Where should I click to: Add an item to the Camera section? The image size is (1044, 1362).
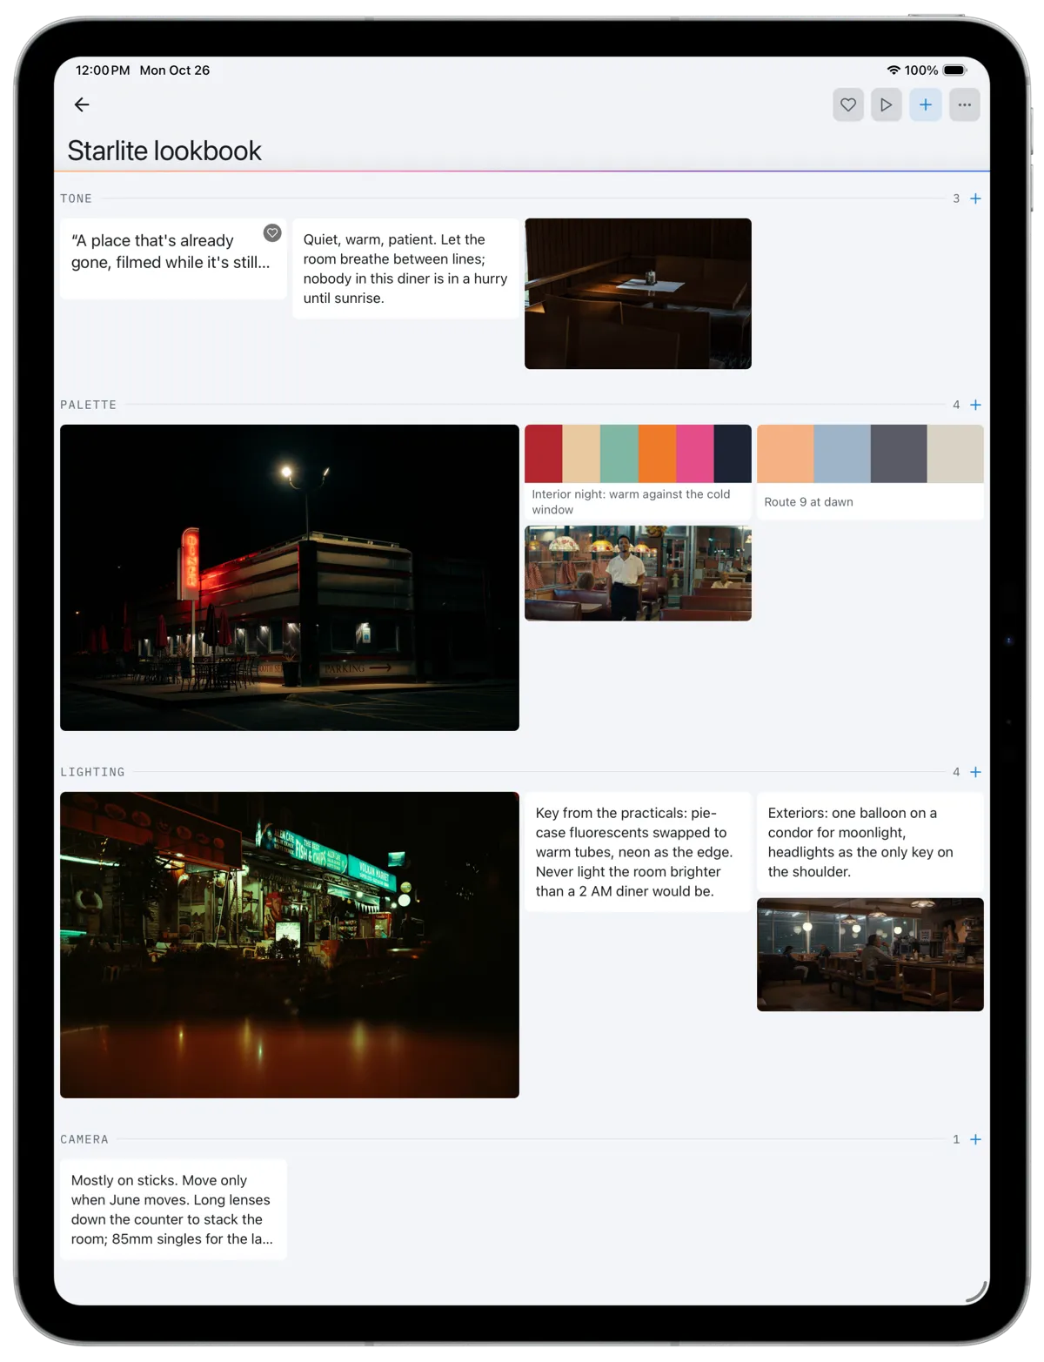(x=976, y=1139)
